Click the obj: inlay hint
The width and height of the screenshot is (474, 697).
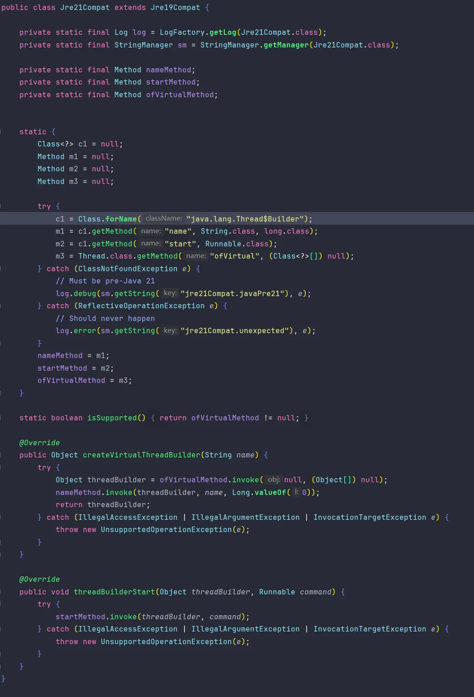274,480
